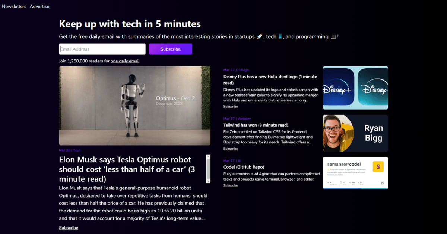The image size is (447, 234).
Task: Click Subscribe link under Codel article
Action: [x=231, y=185]
